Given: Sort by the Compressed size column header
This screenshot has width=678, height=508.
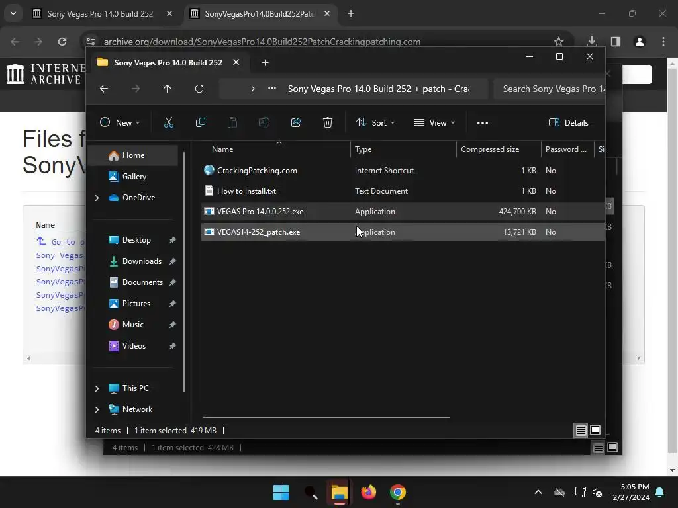Looking at the screenshot, I should (499, 149).
